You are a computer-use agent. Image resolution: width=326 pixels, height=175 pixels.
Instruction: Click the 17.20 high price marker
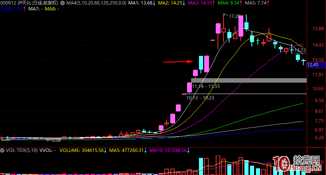pos(234,16)
